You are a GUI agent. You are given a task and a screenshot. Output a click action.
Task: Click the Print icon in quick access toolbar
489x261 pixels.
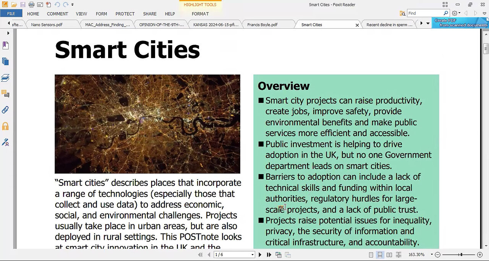(x=31, y=5)
